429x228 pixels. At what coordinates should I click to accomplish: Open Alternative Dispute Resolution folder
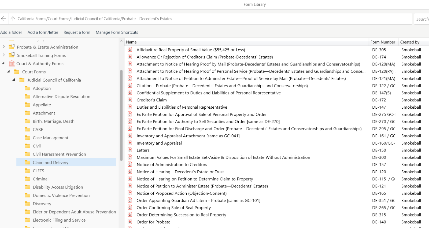pyautogui.click(x=61, y=97)
